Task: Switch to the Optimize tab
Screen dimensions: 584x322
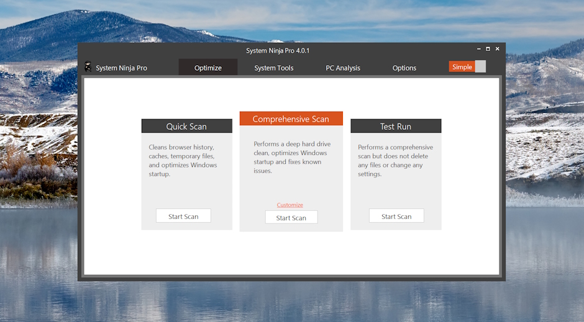Action: pos(208,67)
